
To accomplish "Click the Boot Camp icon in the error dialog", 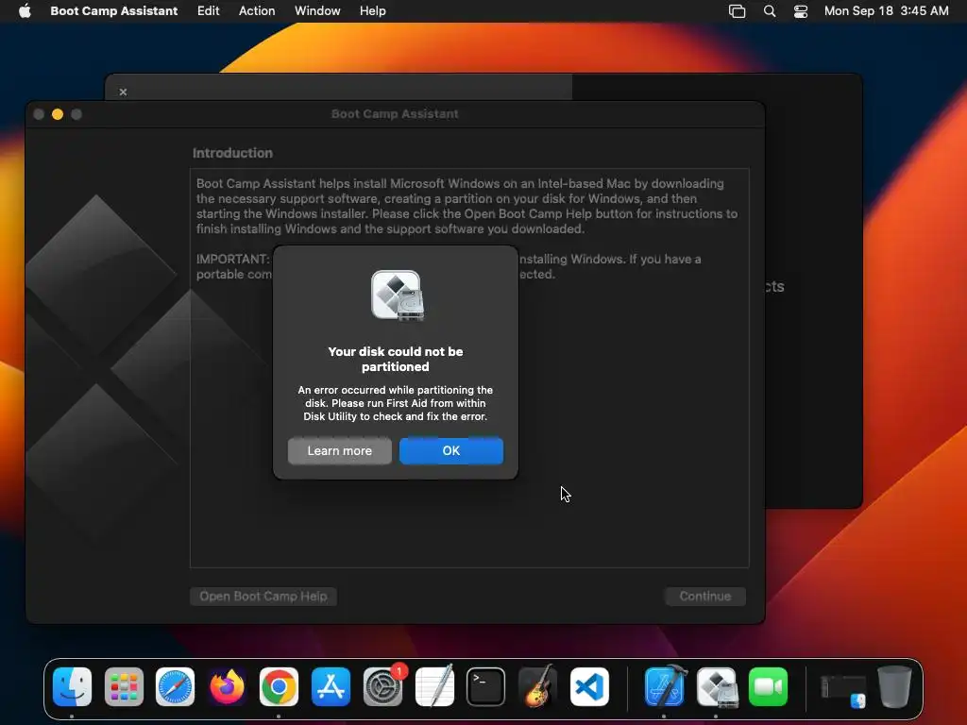I will 398,295.
